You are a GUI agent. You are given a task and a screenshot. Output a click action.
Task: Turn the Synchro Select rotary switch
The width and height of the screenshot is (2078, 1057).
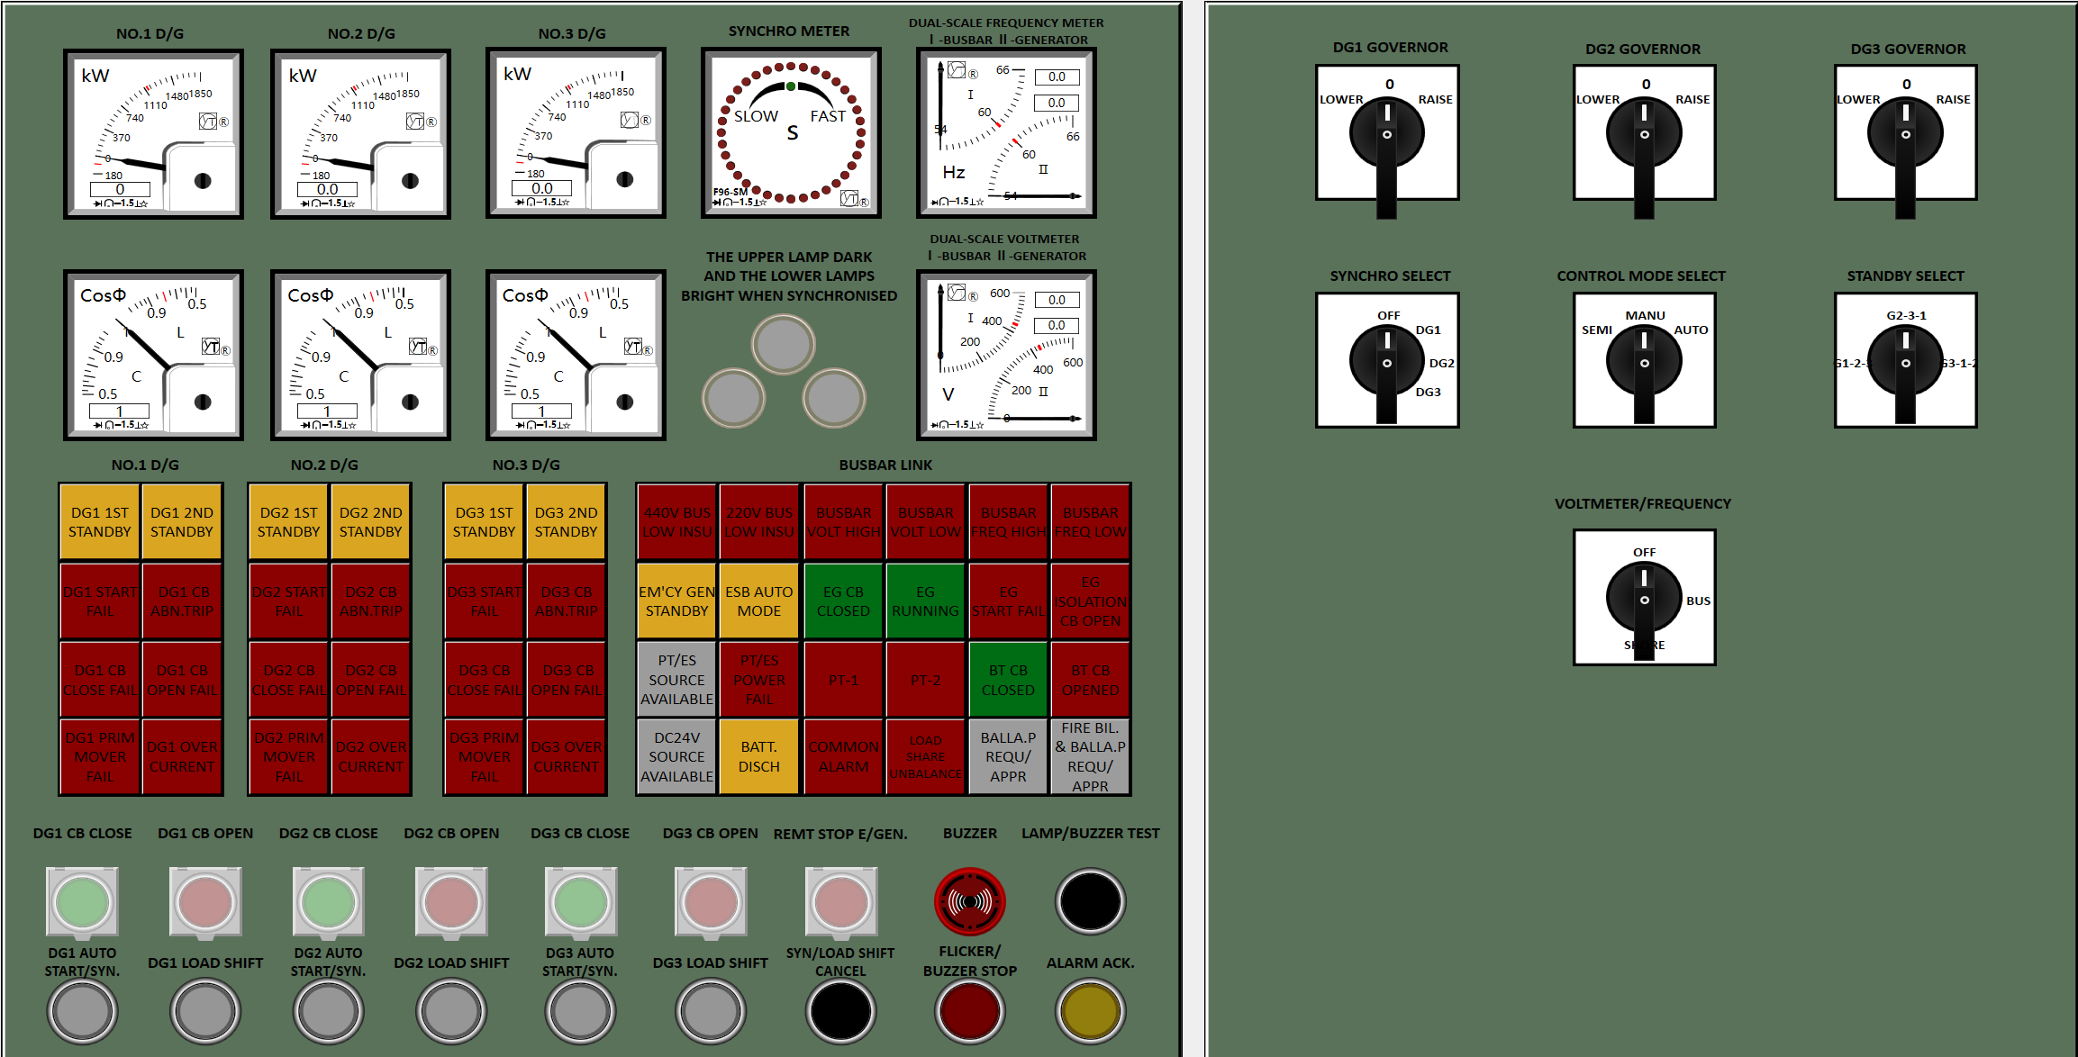pyautogui.click(x=1386, y=362)
